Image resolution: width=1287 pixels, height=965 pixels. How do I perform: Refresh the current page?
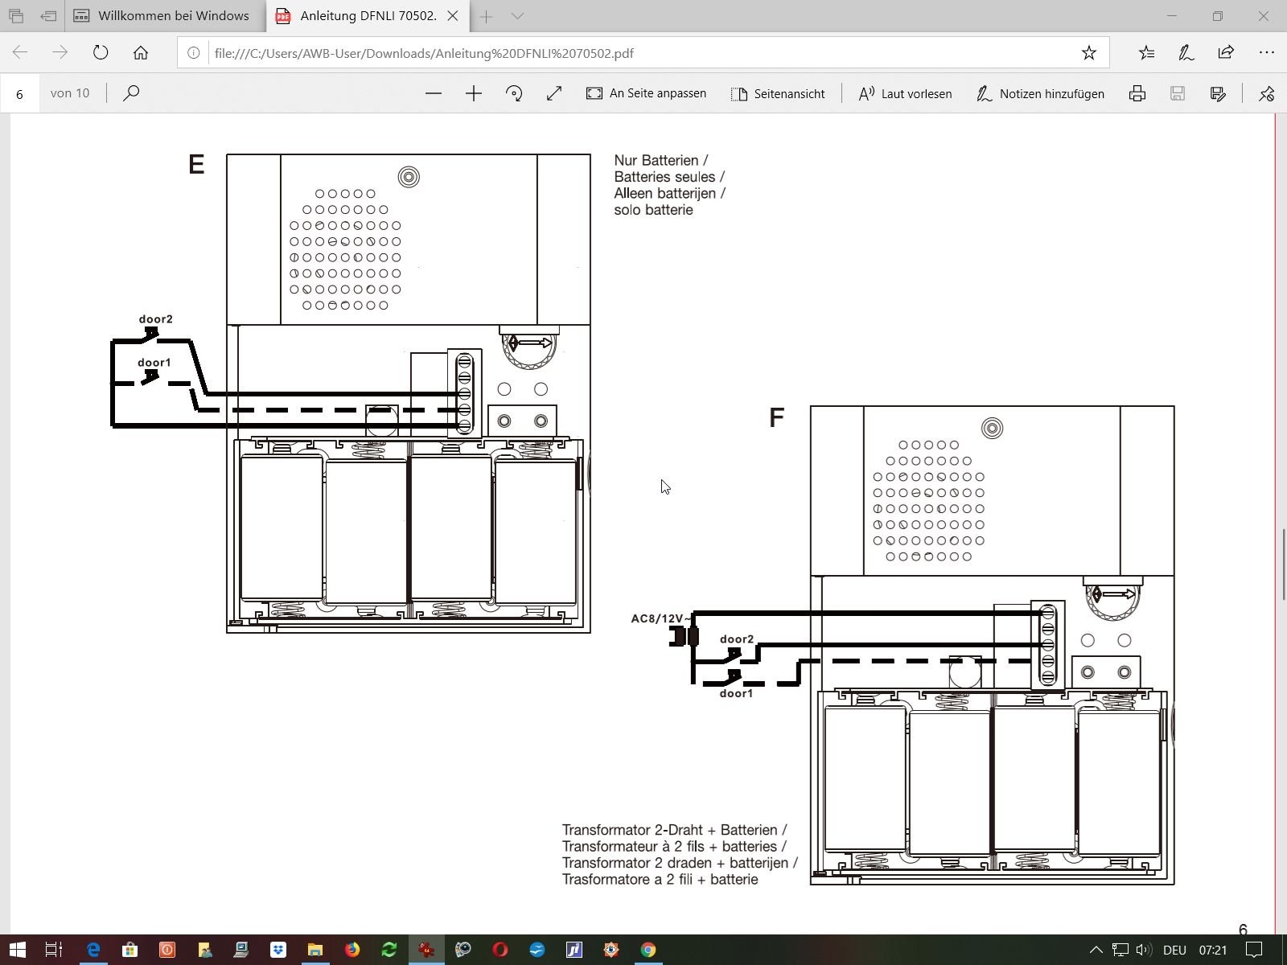101,53
